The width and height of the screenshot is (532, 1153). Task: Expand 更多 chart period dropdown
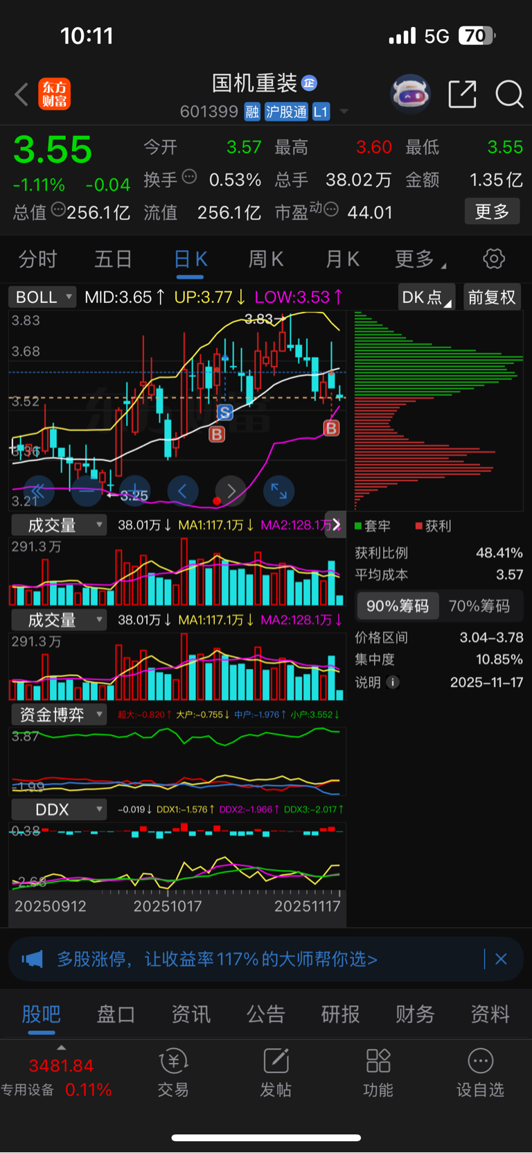pos(420,259)
